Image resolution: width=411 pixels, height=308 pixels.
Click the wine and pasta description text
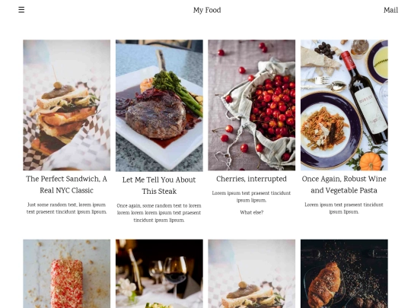[344, 208]
